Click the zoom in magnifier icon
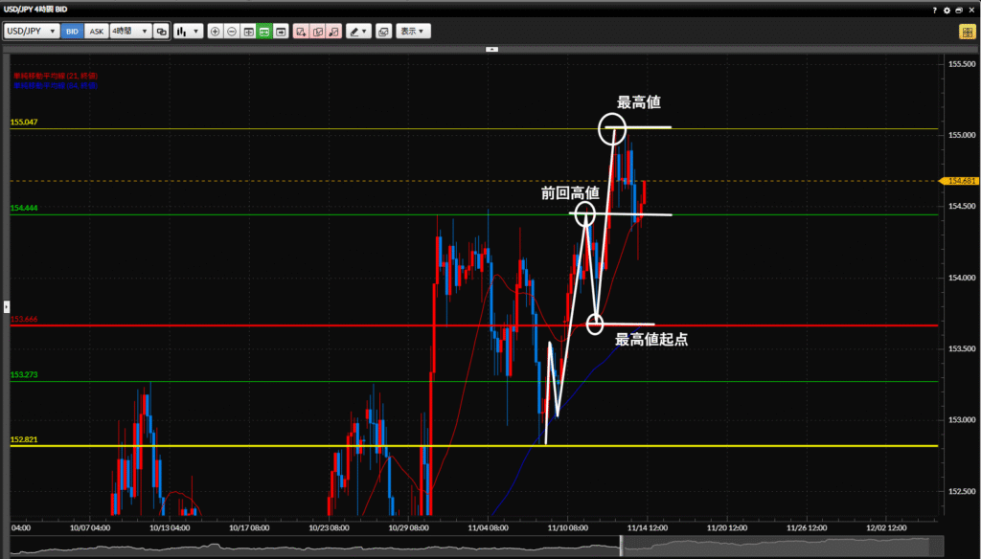 pyautogui.click(x=215, y=31)
